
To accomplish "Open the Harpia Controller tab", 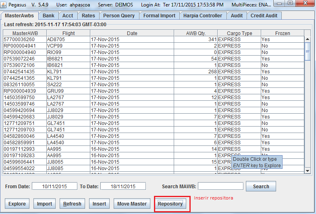I will [203, 16].
